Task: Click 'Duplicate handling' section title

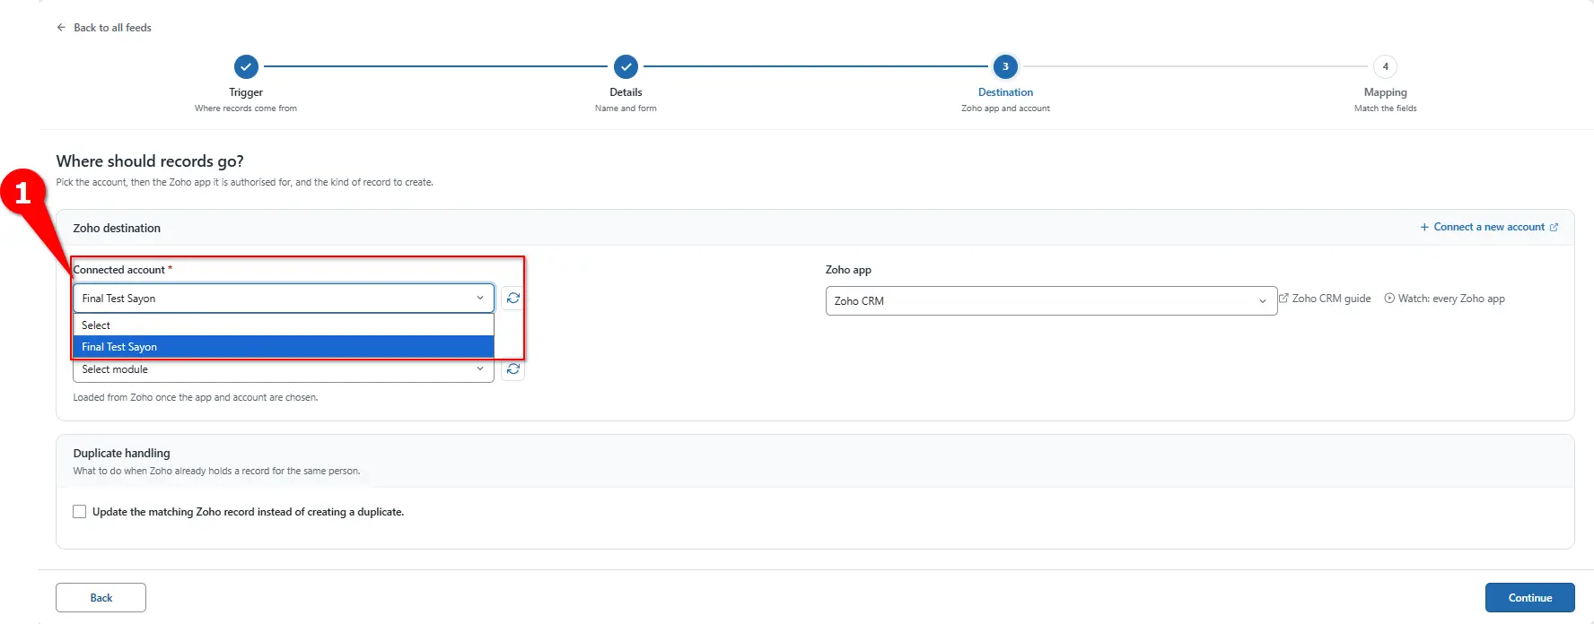Action: pyautogui.click(x=121, y=454)
